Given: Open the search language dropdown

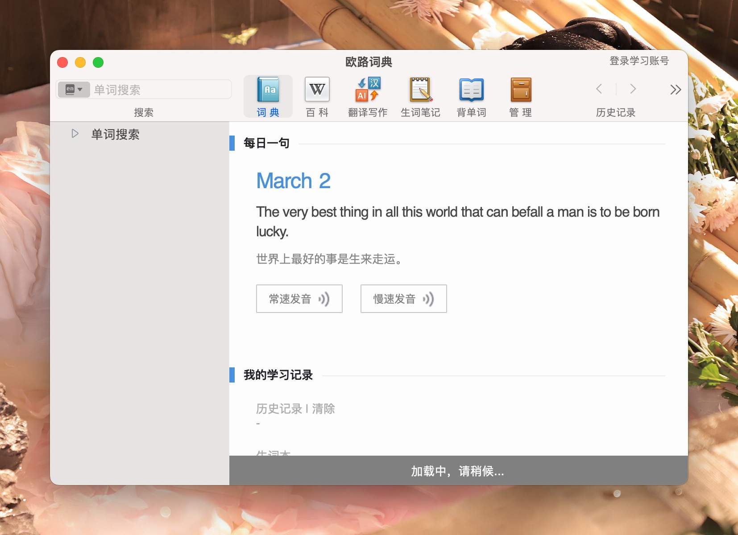Looking at the screenshot, I should 73,89.
